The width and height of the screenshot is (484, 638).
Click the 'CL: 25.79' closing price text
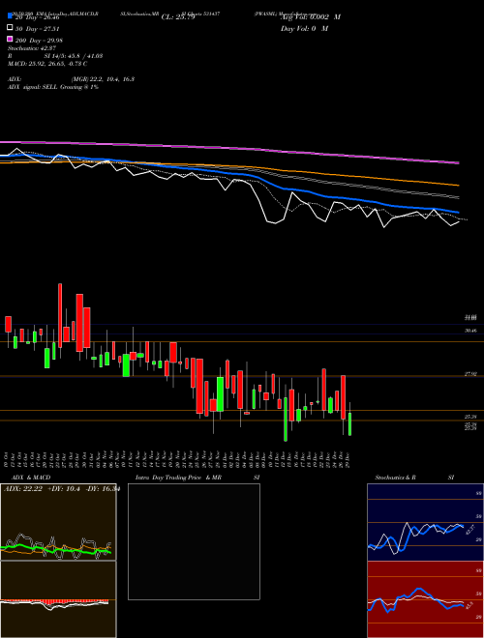click(178, 17)
